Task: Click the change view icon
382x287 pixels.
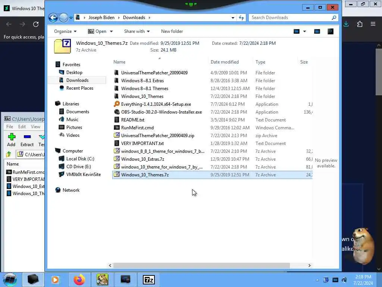Action: point(297,31)
